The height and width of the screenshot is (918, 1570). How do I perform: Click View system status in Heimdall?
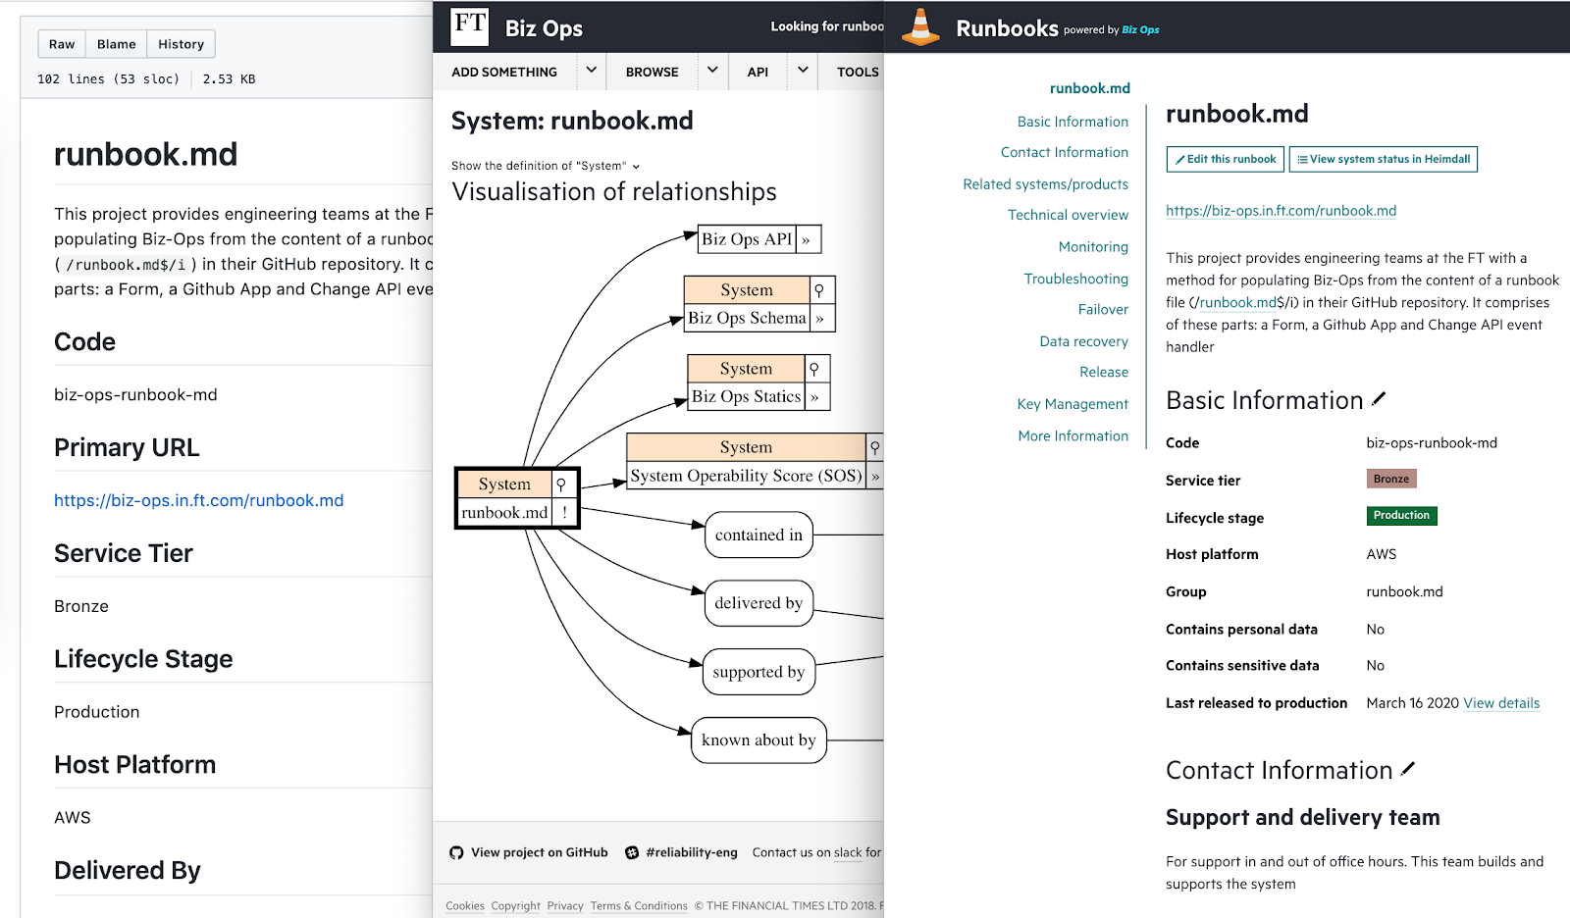coord(1384,159)
